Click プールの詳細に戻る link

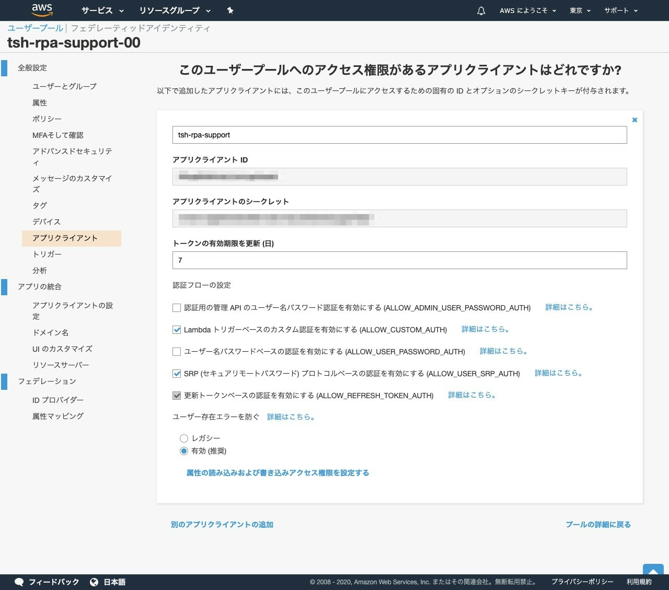pos(598,525)
